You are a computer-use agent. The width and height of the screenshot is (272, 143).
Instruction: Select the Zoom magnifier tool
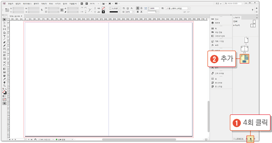coord(5,86)
